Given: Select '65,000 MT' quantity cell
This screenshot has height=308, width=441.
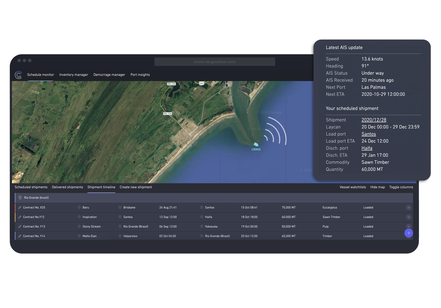Looking at the screenshot, I should (289, 236).
